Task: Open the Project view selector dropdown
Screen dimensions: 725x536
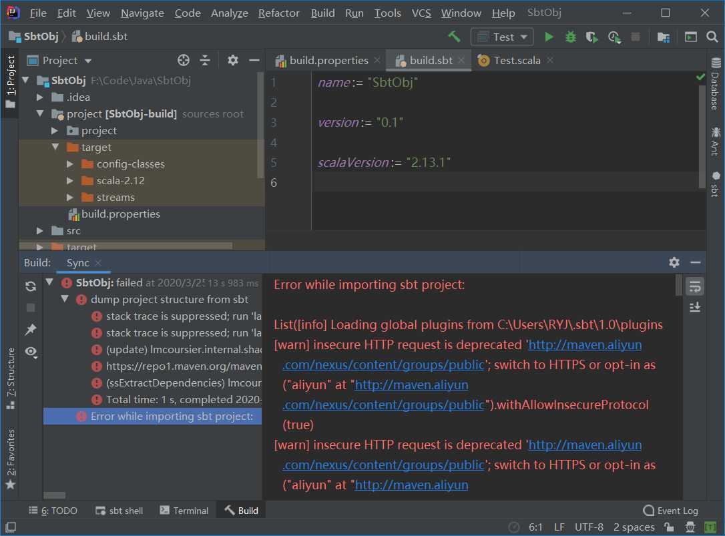Action: (59, 60)
